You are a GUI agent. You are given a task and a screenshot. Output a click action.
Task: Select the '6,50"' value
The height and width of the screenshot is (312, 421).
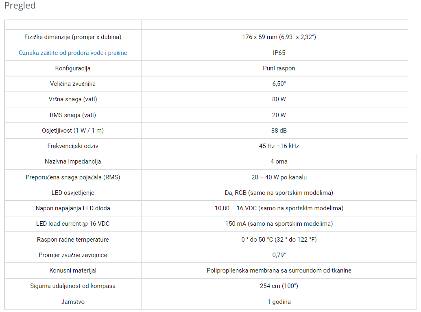(x=279, y=84)
